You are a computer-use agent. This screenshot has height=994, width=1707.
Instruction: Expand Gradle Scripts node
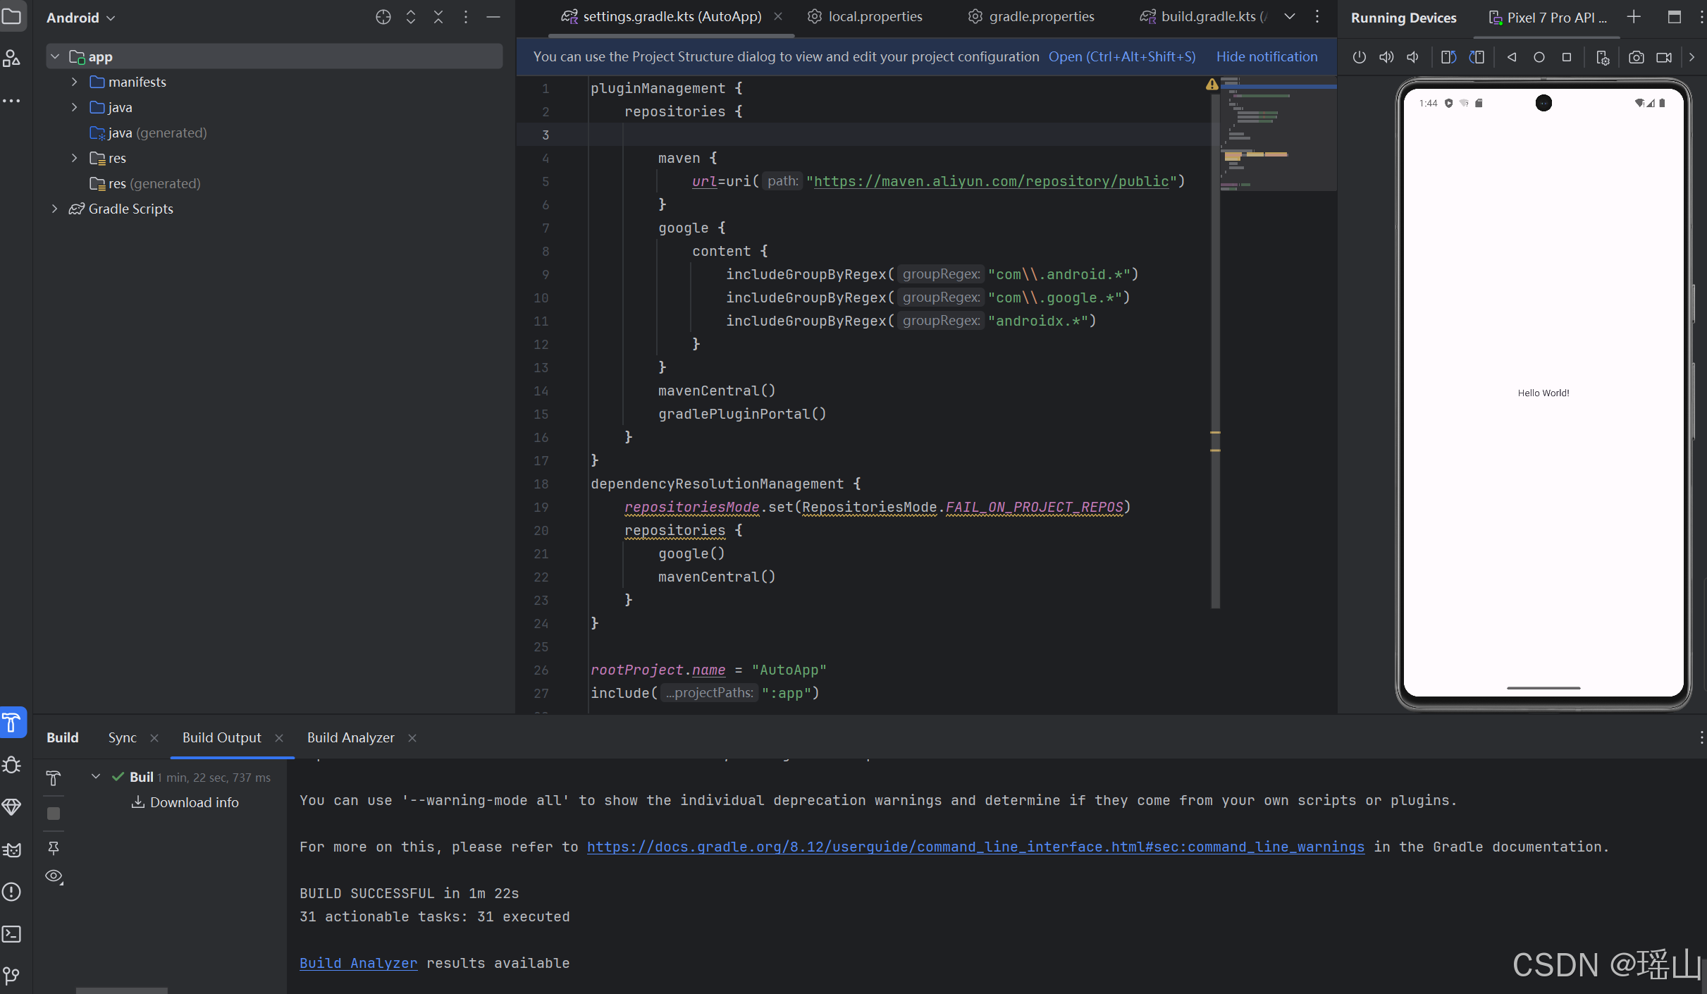54,209
